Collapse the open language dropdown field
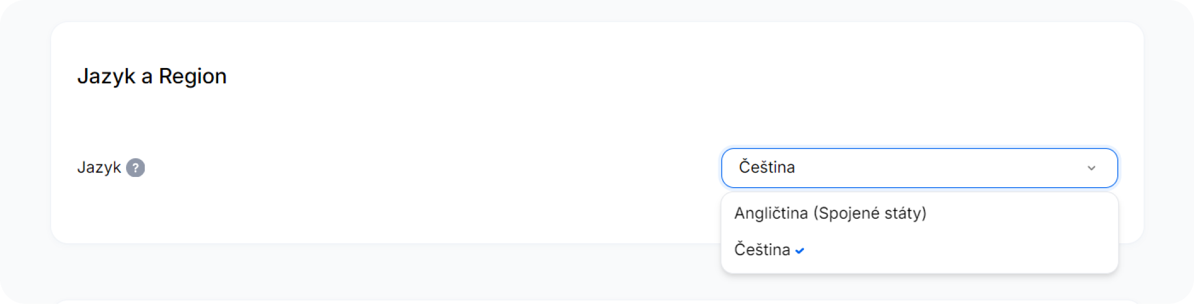 pos(919,168)
